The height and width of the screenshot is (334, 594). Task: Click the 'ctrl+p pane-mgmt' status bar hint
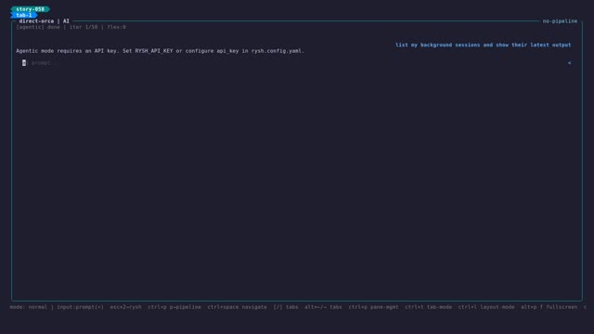[373, 307]
